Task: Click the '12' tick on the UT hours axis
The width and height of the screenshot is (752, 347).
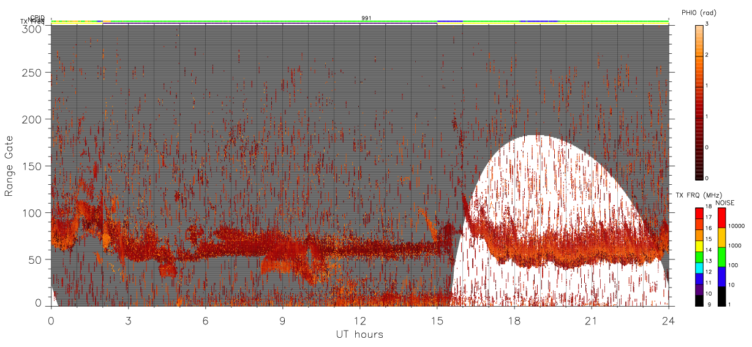Action: tap(360, 320)
